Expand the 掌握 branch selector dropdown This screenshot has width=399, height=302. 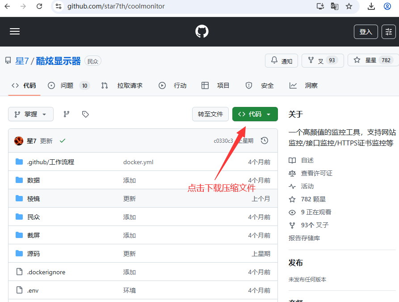31,114
